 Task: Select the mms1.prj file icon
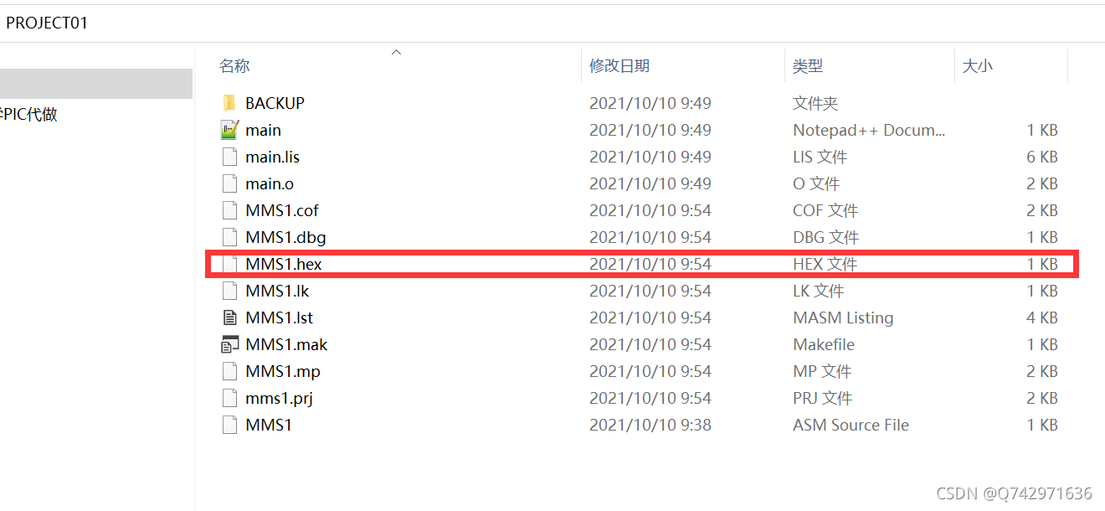coord(229,398)
